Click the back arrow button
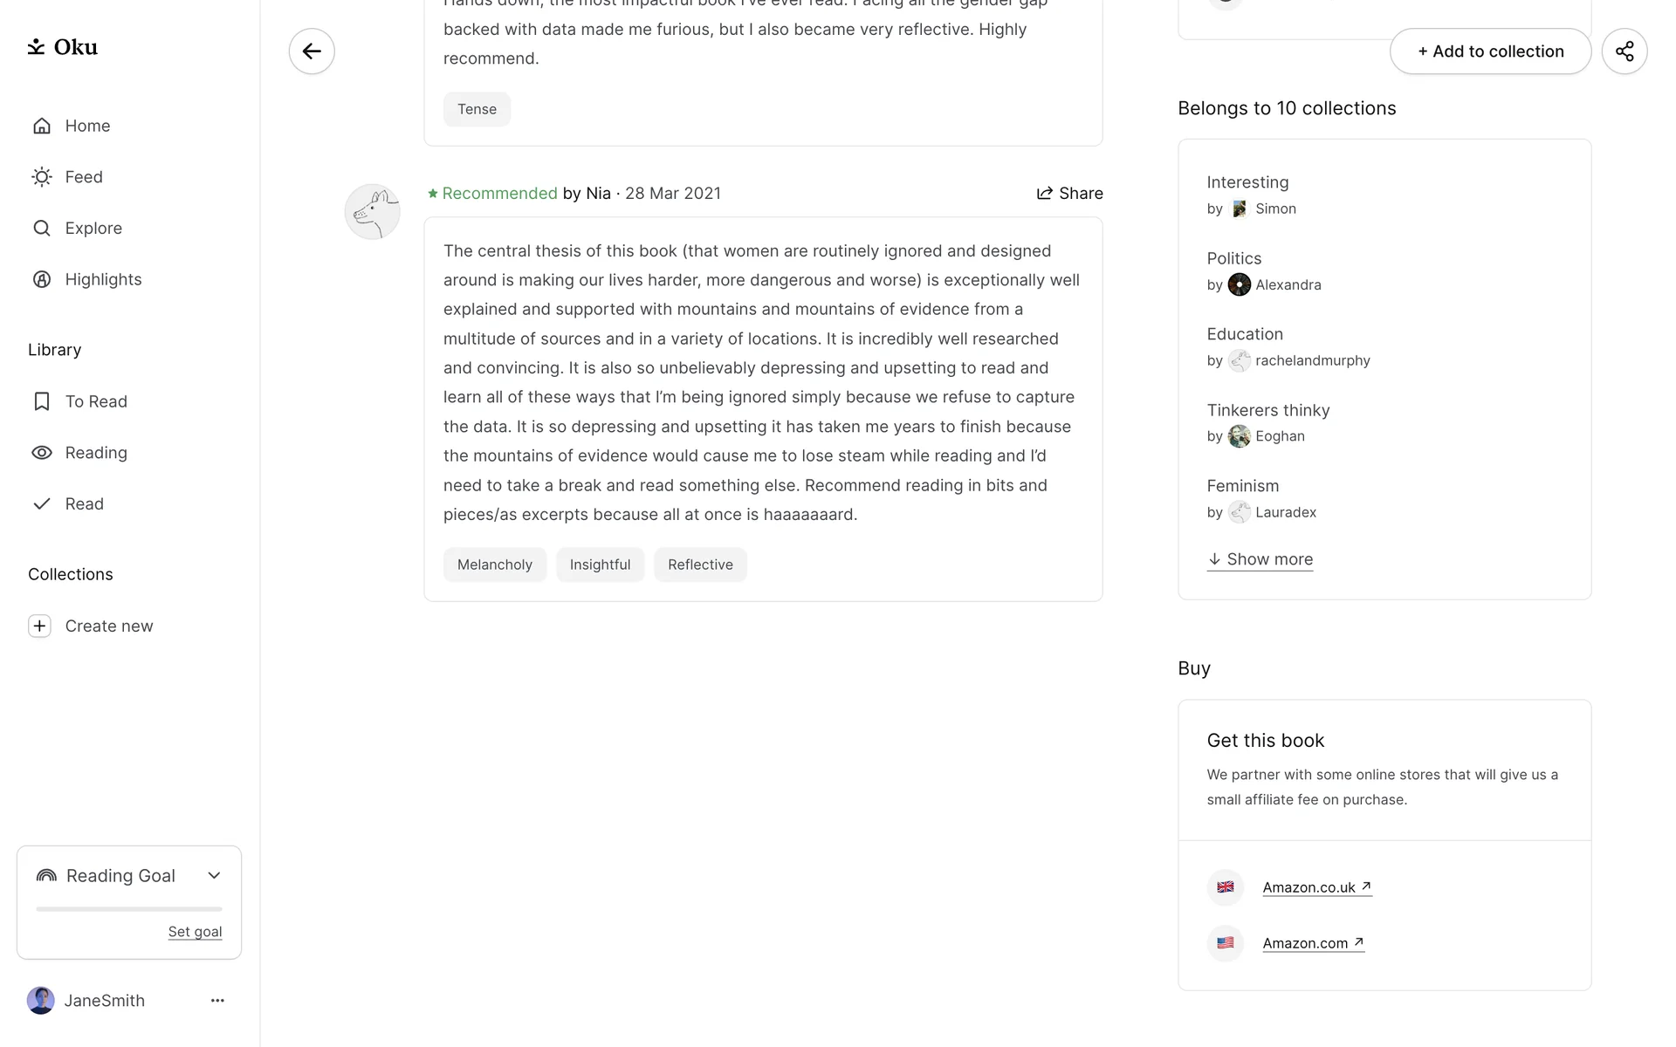Screen dimensions: 1676x1047 [312, 51]
